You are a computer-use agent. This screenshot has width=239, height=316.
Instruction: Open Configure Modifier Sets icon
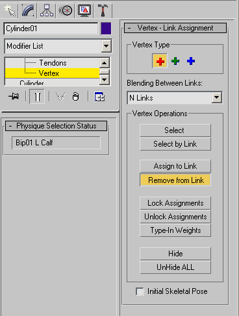[x=99, y=97]
